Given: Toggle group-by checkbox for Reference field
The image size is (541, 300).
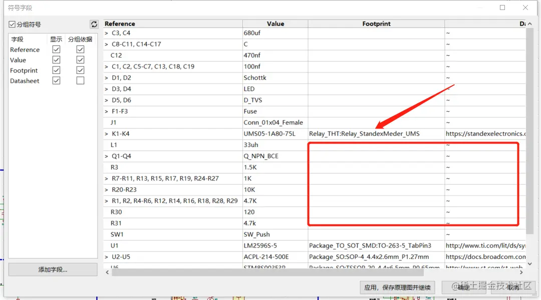Looking at the screenshot, I should [80, 49].
